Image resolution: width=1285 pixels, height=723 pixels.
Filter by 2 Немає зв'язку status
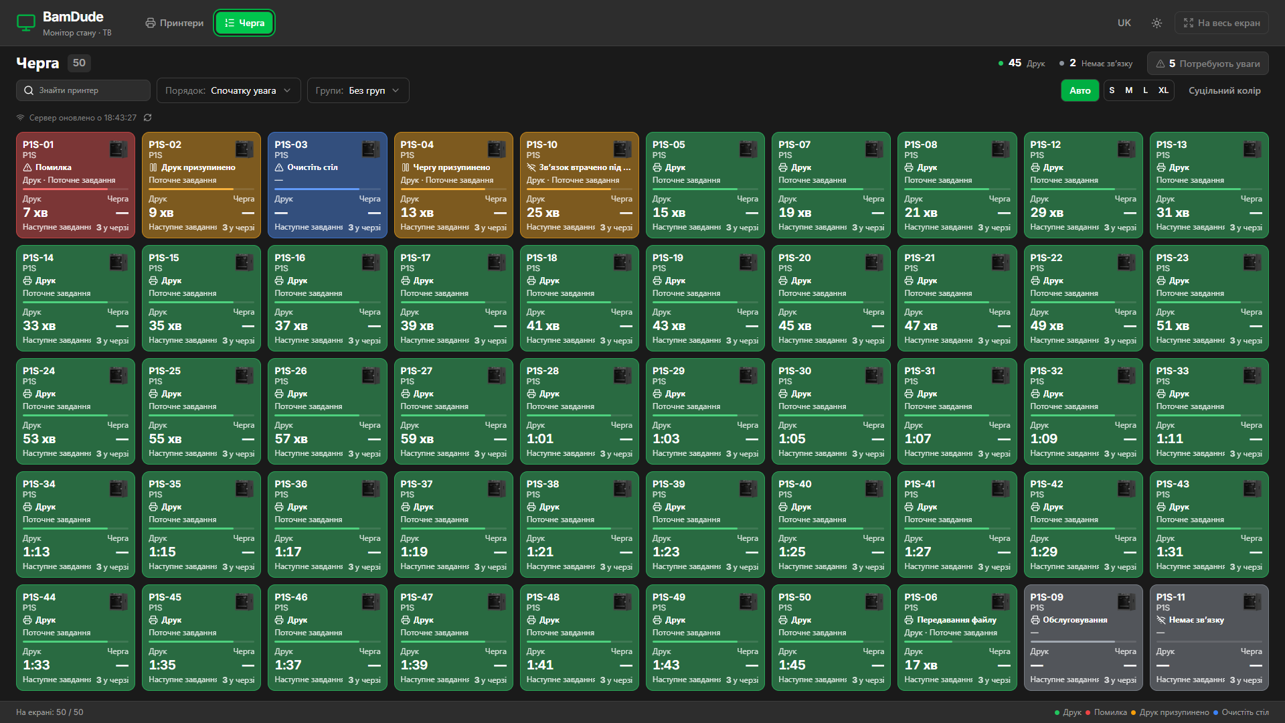(1096, 63)
